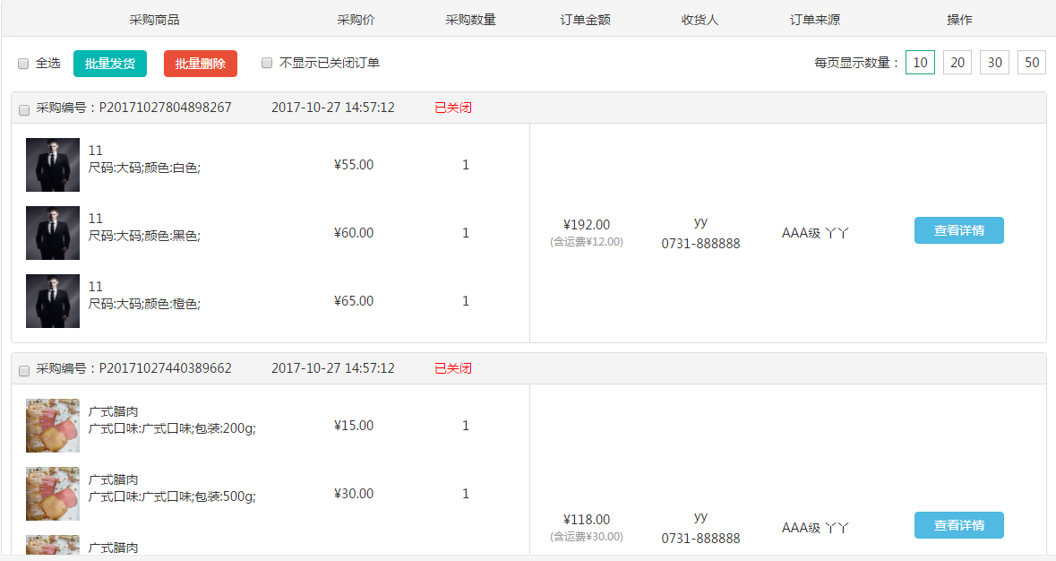Click the 广式腊肉 200g product name
The height and width of the screenshot is (561, 1056).
click(114, 412)
